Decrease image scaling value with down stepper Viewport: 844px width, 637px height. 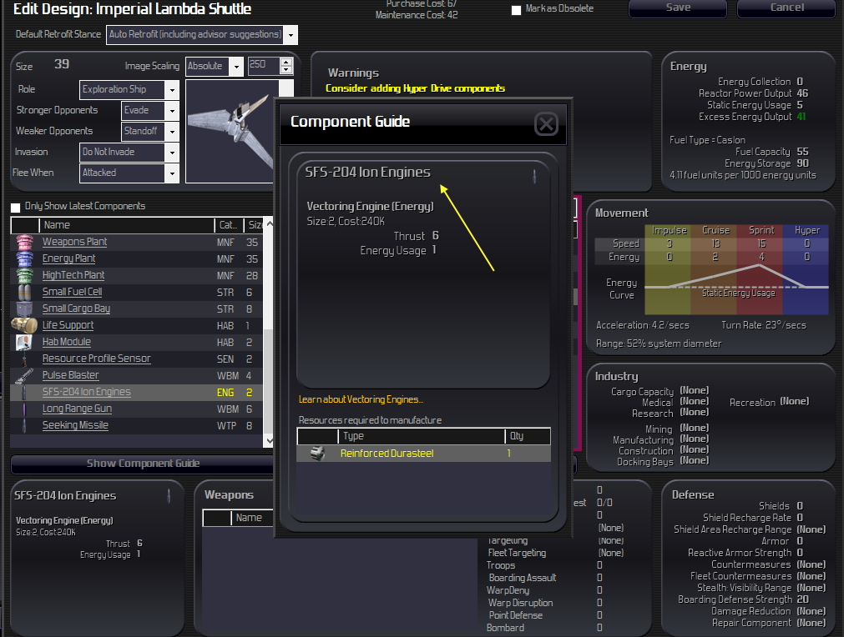(x=286, y=70)
